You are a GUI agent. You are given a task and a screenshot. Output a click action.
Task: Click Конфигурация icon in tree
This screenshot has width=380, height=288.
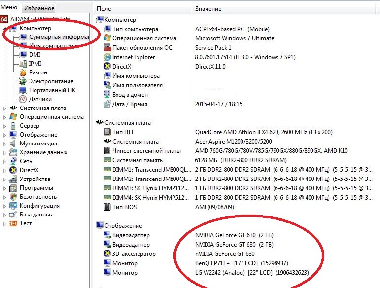pos(13,206)
